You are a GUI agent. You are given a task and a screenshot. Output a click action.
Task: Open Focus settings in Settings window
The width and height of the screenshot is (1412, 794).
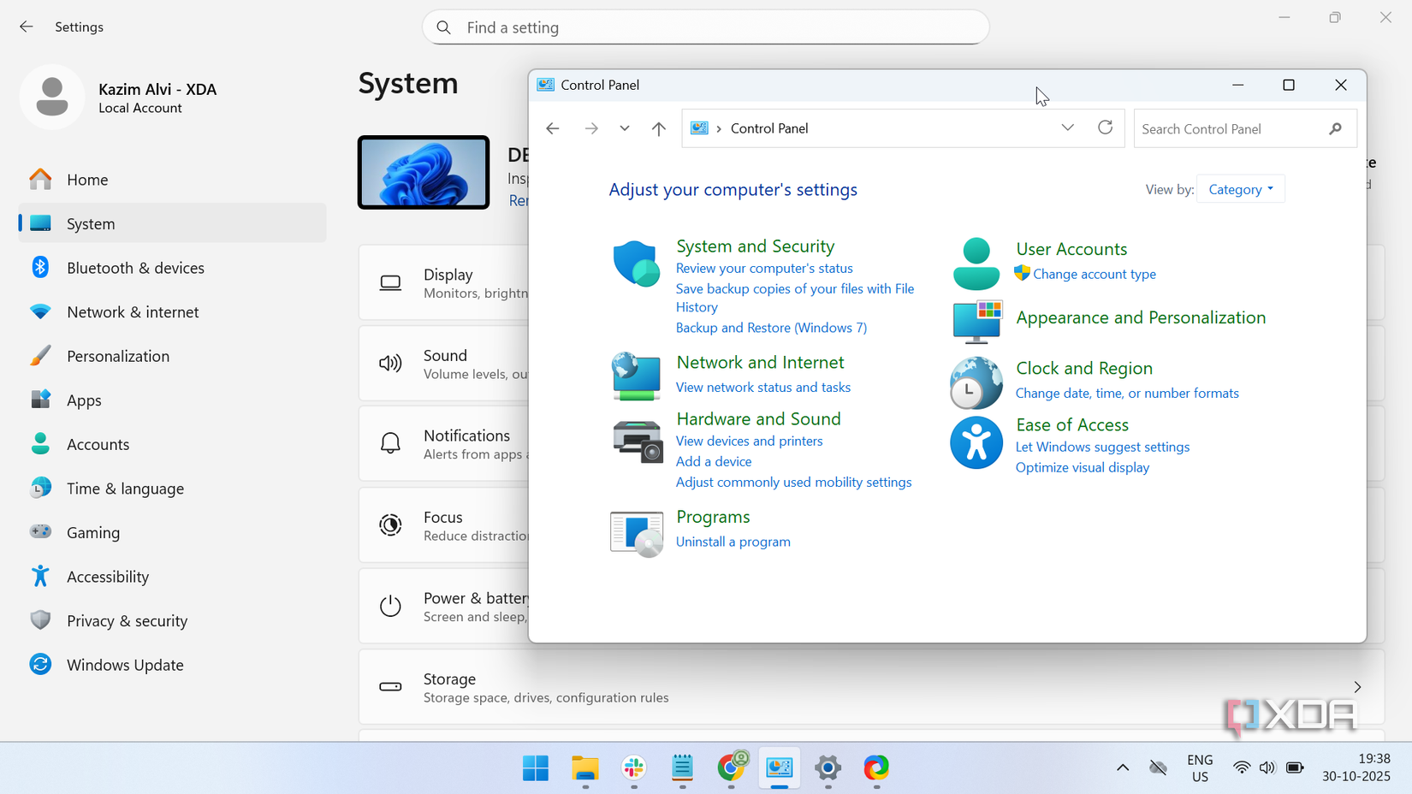click(x=444, y=525)
